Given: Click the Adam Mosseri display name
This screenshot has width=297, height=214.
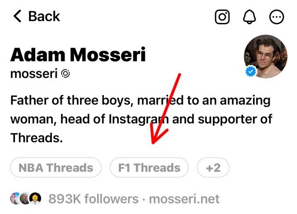Looking at the screenshot, I should pos(78,55).
